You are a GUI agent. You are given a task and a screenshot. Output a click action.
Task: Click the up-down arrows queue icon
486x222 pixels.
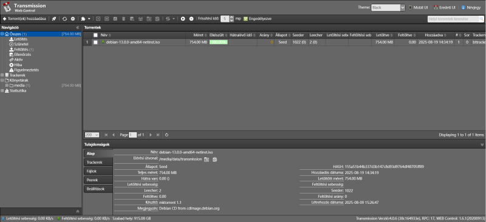point(168,19)
